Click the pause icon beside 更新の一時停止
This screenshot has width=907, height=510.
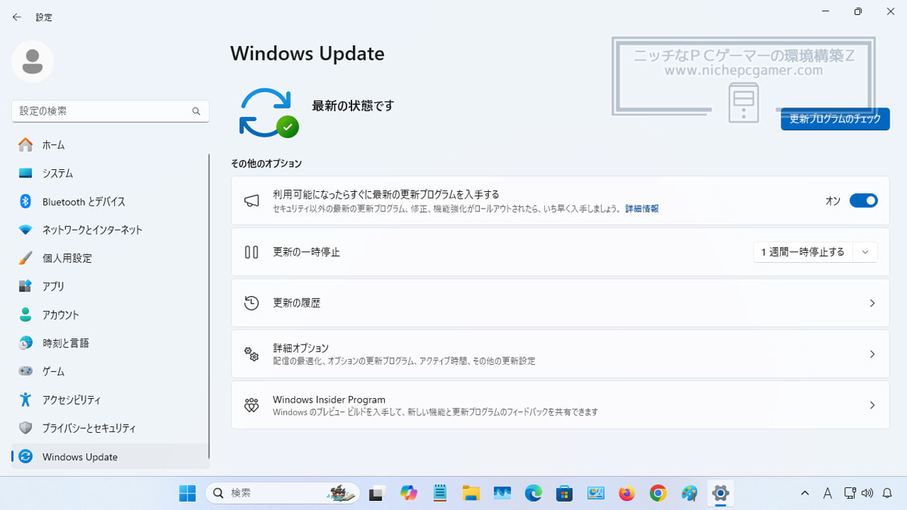252,252
